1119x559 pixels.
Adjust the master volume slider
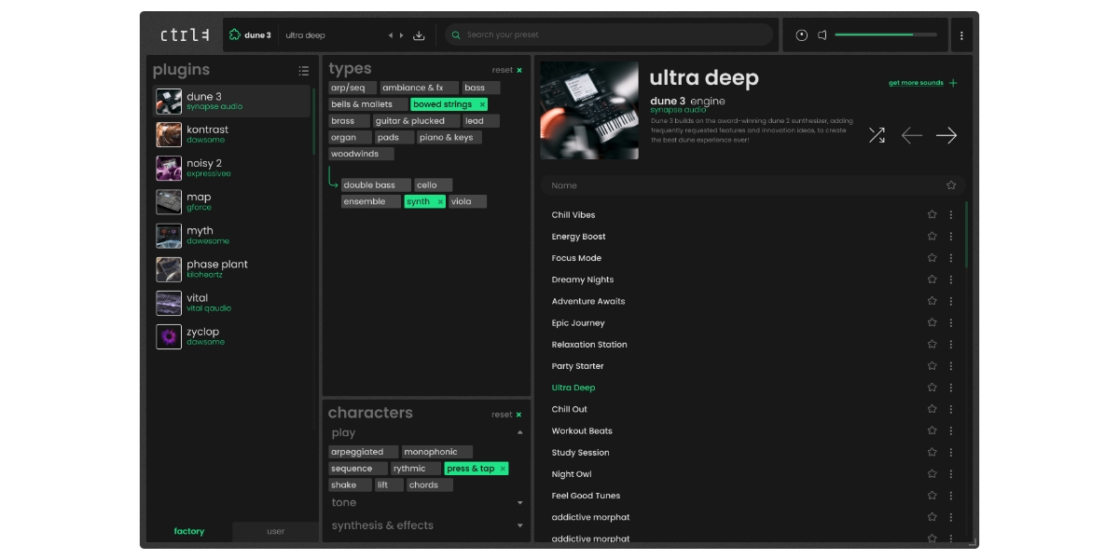885,35
